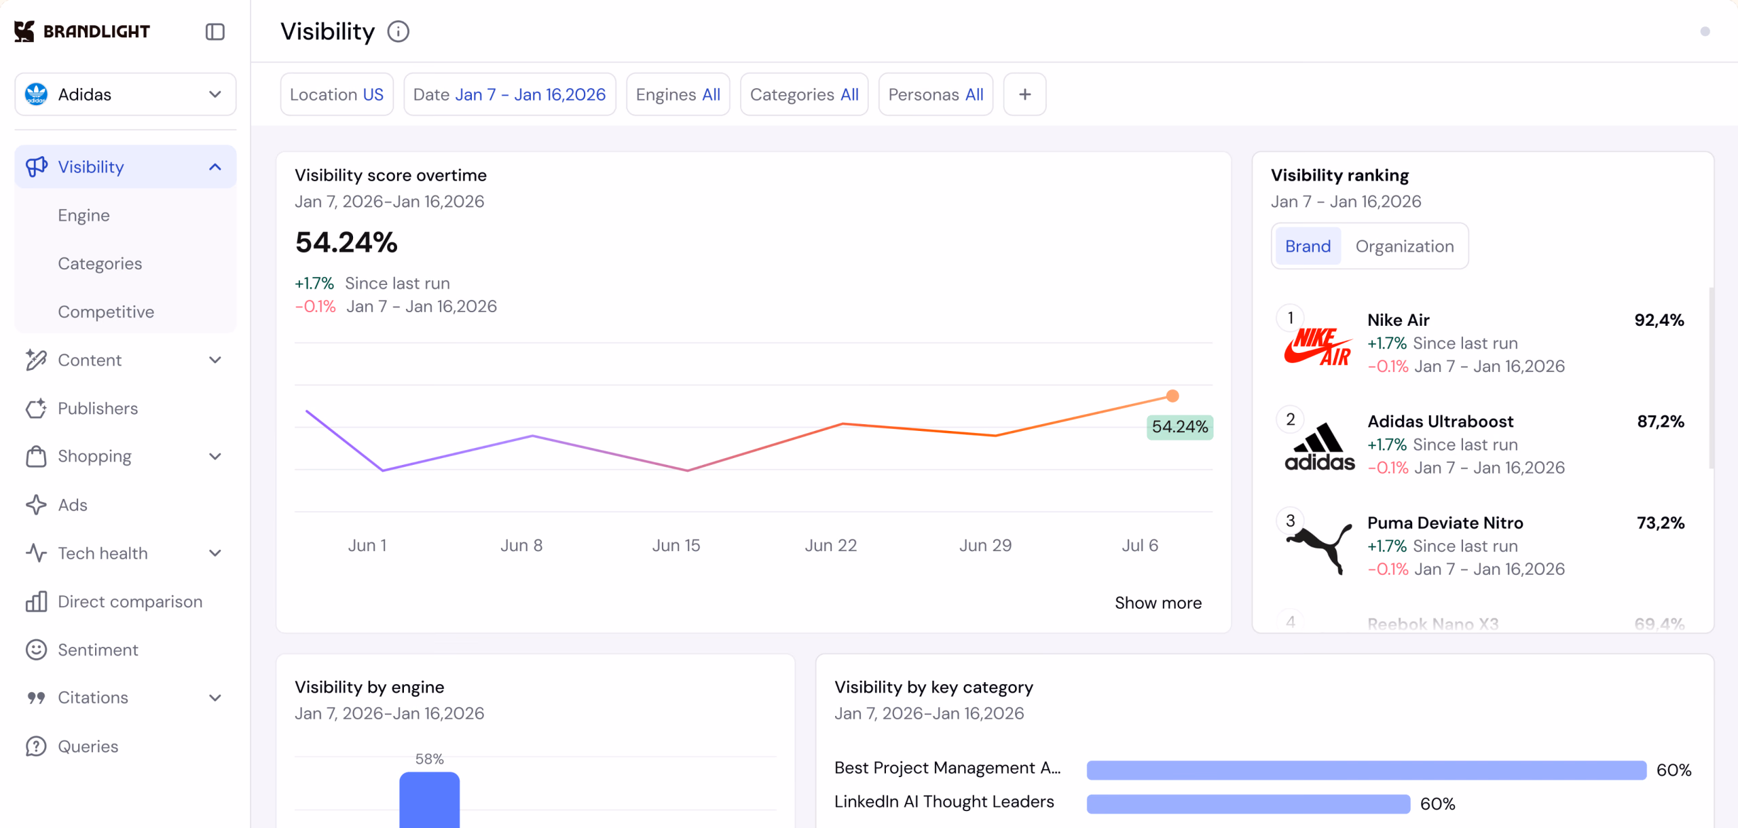Click the Ads sparkle icon
Image resolution: width=1738 pixels, height=828 pixels.
pyautogui.click(x=36, y=505)
